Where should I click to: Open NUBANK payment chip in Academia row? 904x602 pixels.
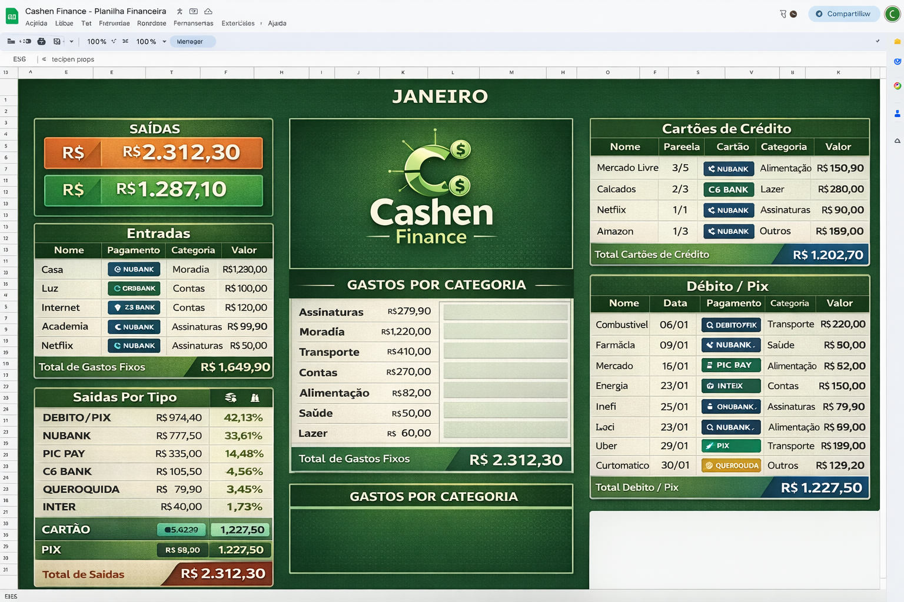tap(134, 327)
